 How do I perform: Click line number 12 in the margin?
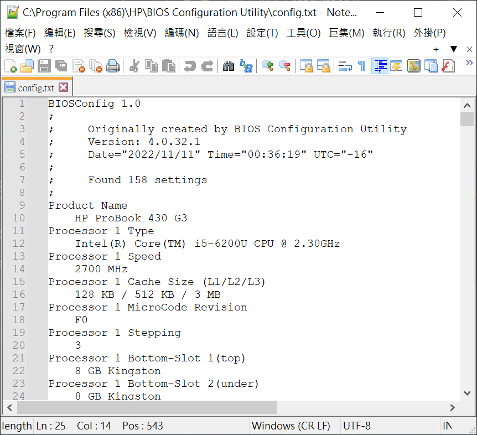[19, 244]
